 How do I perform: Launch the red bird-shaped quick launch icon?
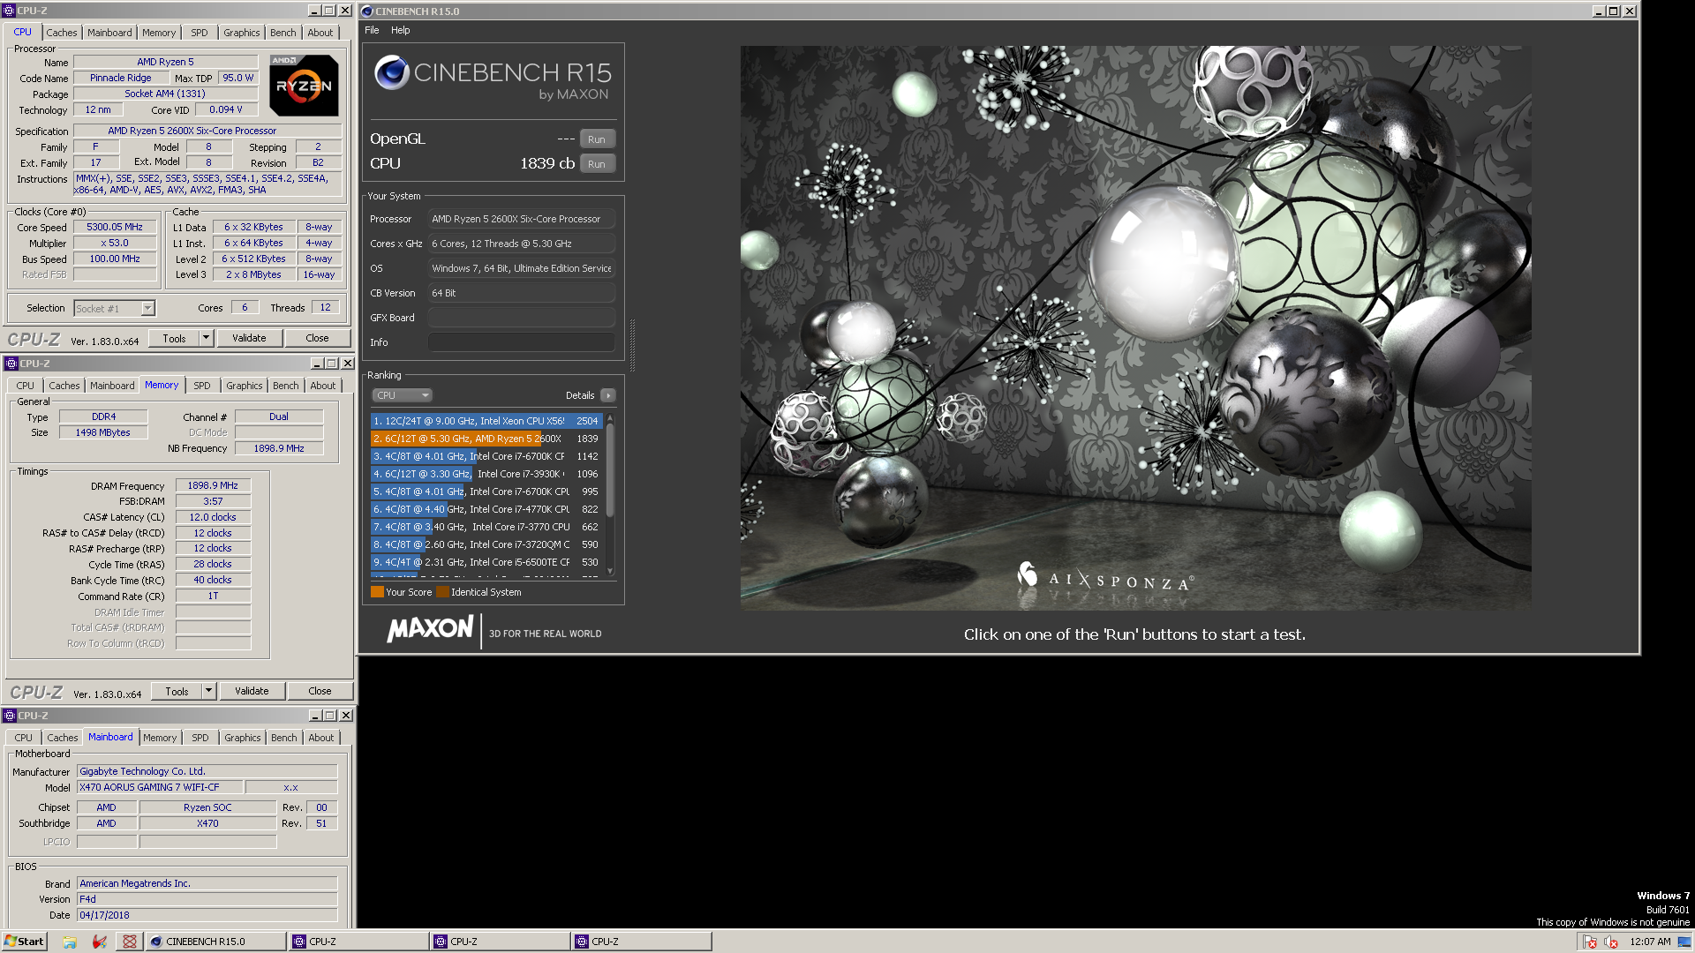pos(100,942)
